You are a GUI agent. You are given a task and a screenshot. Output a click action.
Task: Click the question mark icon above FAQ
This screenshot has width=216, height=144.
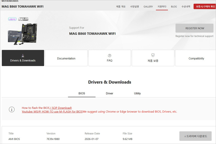pyautogui.click(x=110, y=56)
